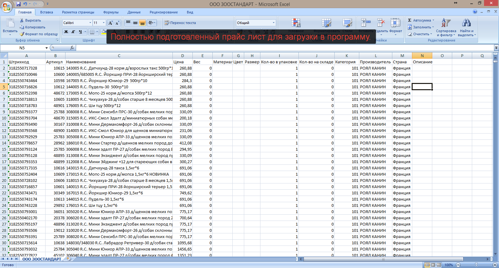This screenshot has height=268, width=499.
Task: Open Заполнить fill dropdown
Action: pos(421,27)
